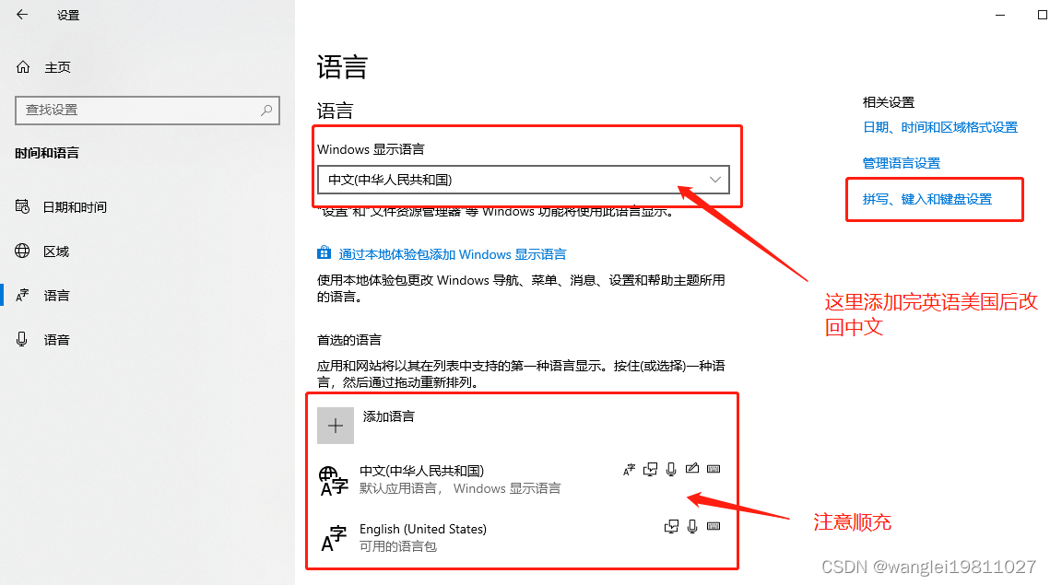The width and height of the screenshot is (1050, 585).
Task: Click text-to-speech icon in English row
Action: [671, 527]
